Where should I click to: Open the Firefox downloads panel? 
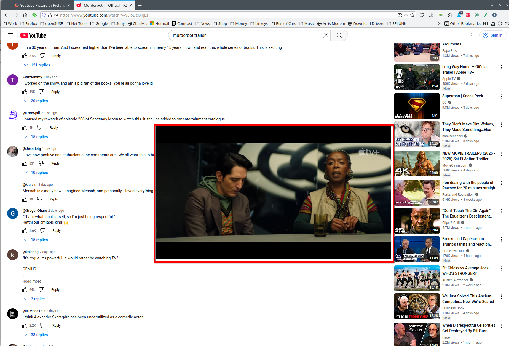point(431,15)
